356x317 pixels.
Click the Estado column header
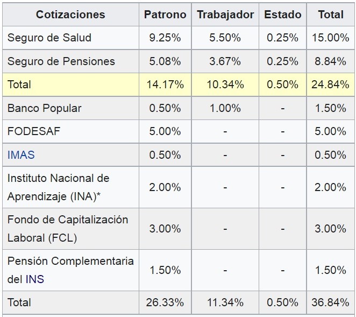[x=282, y=15]
